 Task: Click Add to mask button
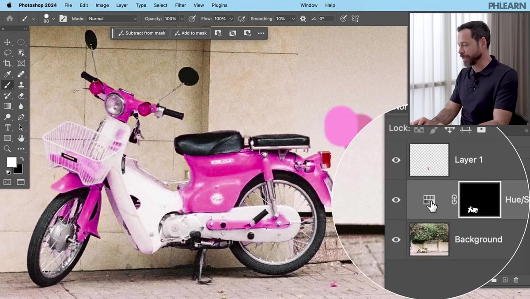click(x=191, y=33)
